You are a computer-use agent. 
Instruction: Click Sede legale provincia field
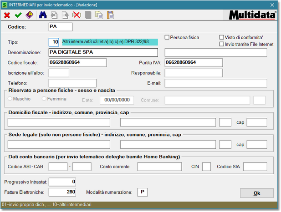[225, 145]
